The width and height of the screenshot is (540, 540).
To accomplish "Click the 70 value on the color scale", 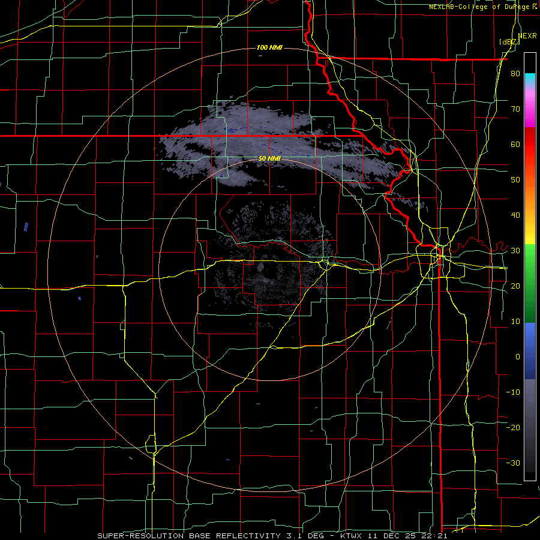I will (515, 109).
